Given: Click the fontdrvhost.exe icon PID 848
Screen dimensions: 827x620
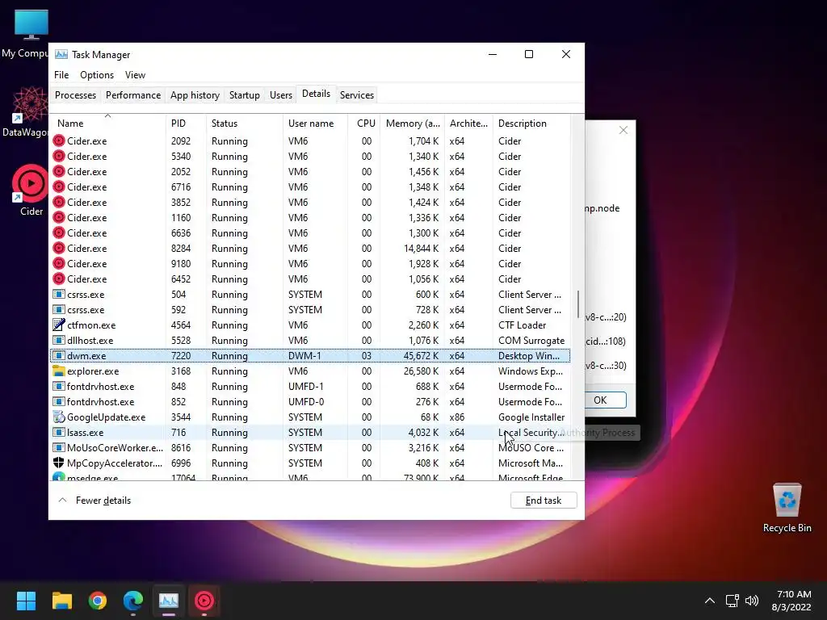Looking at the screenshot, I should [58, 386].
